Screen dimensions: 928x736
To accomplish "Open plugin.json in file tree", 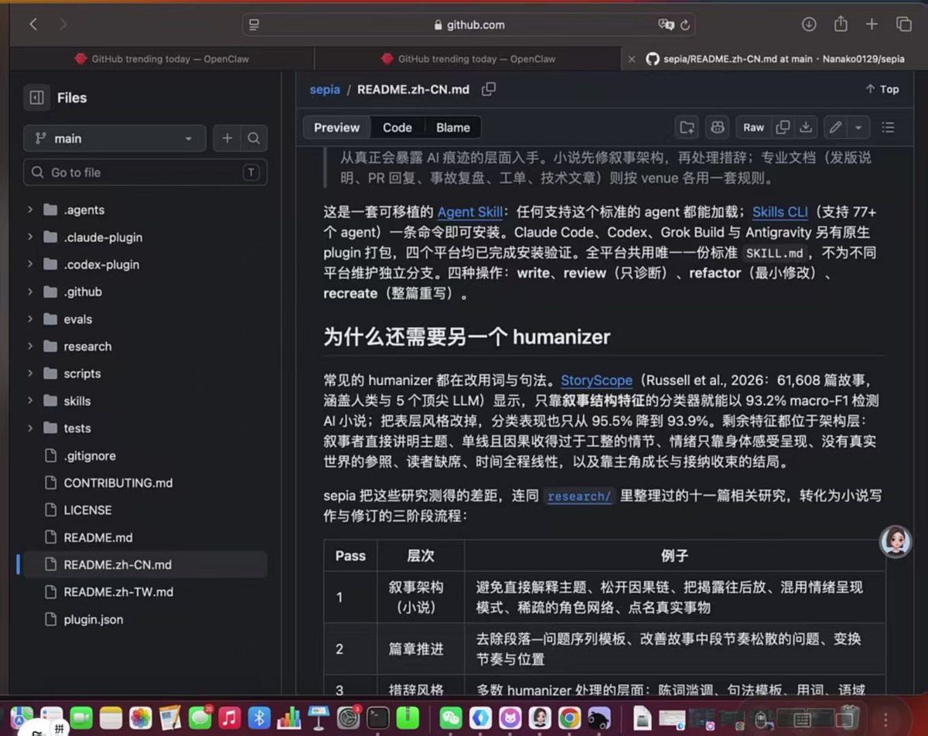I will click(93, 619).
